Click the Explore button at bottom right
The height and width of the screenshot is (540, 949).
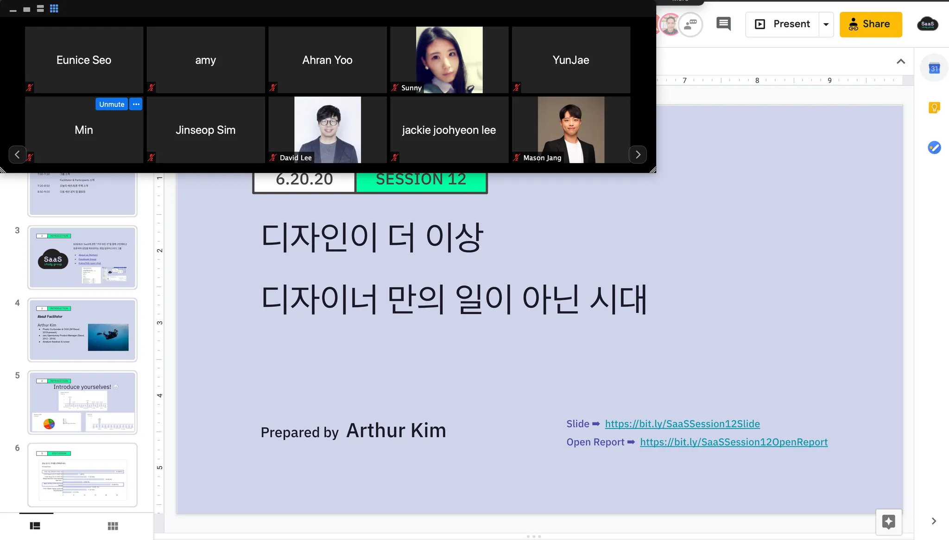coord(888,522)
